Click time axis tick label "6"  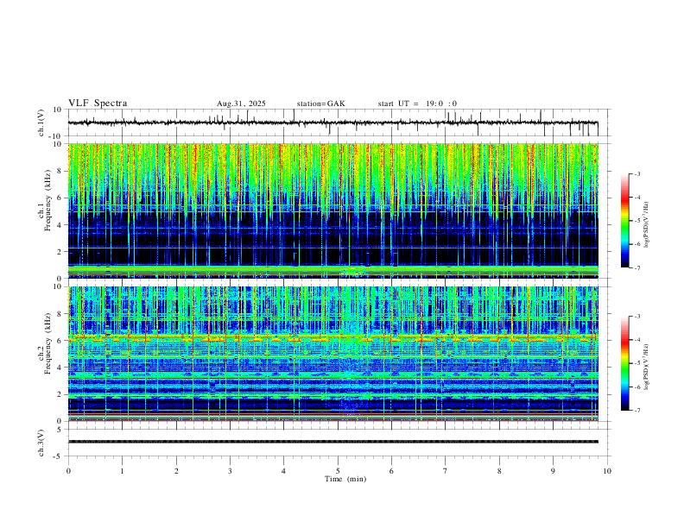(391, 471)
